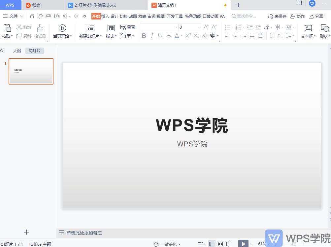The image size is (331, 247).
Task: Open the font color dropdown arrow
Action: click(182, 36)
